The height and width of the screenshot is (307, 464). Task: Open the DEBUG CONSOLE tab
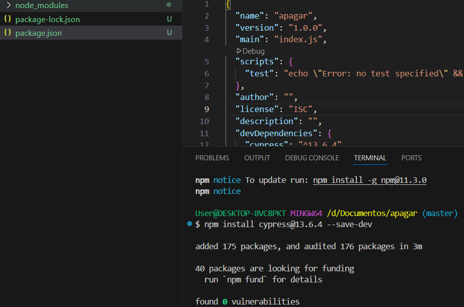pyautogui.click(x=312, y=158)
